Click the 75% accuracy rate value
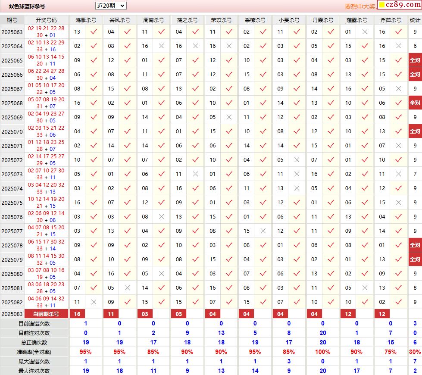This screenshot has height=375, width=422. 391,352
